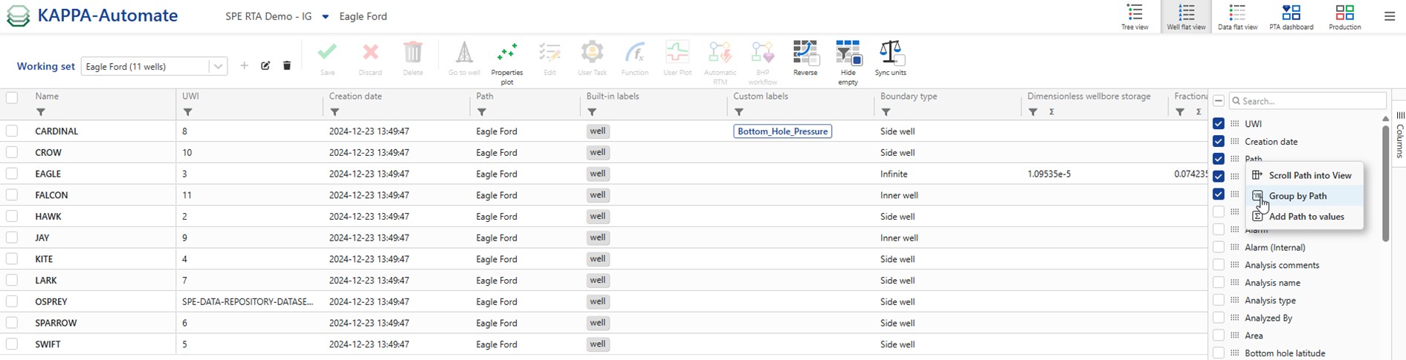Filter the Name column
This screenshot has height=360, width=1406.
[41, 112]
